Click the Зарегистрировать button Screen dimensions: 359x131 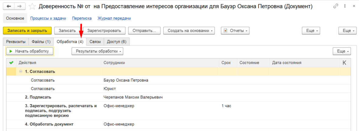pos(104,31)
